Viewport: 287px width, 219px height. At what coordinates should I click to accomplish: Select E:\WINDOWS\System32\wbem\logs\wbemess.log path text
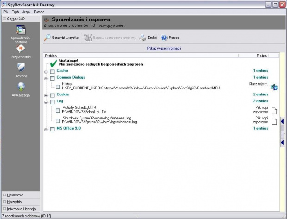(100, 122)
